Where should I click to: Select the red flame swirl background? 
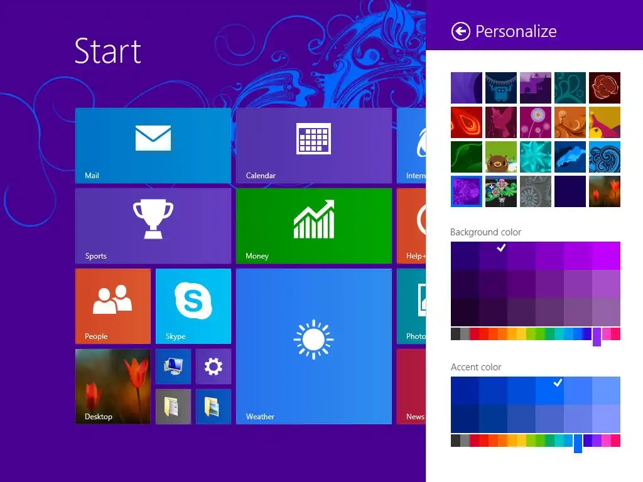click(467, 122)
